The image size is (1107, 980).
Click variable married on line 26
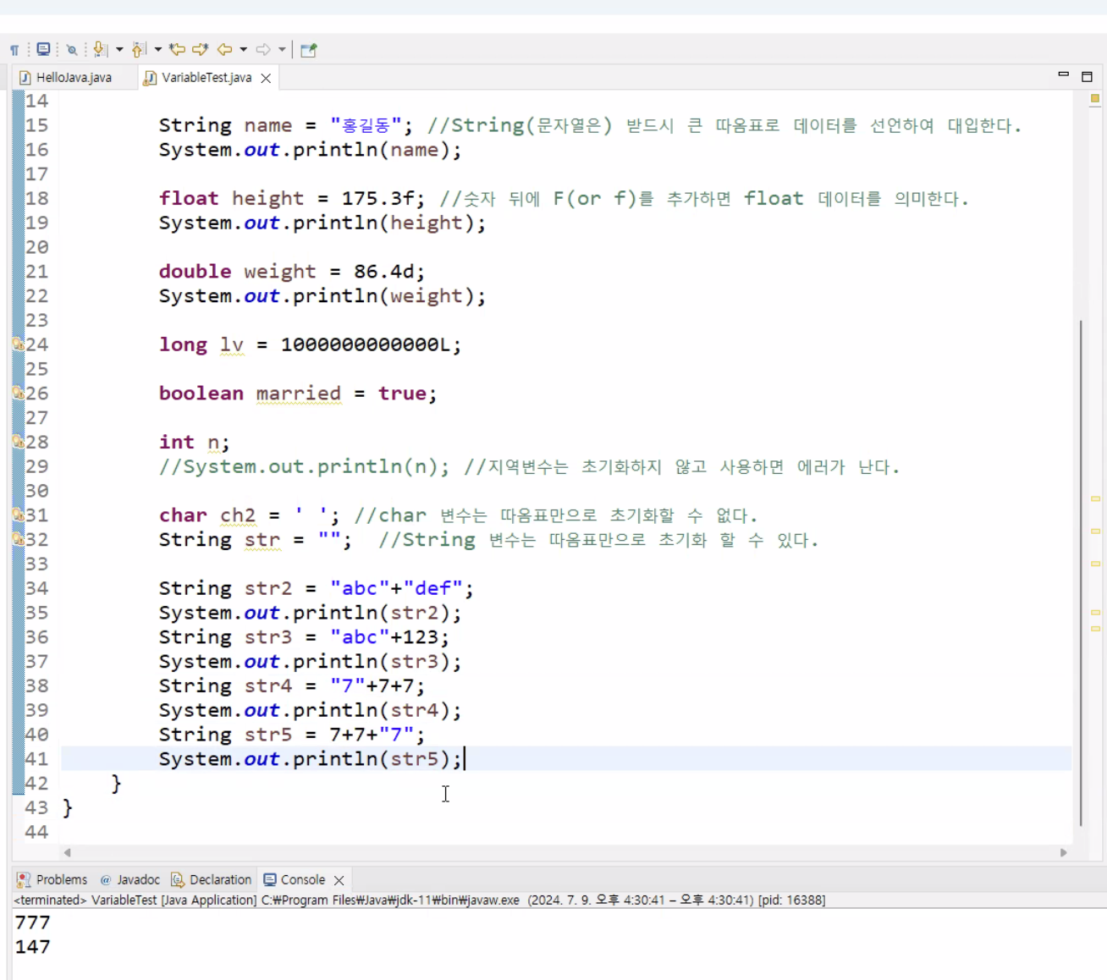[299, 393]
